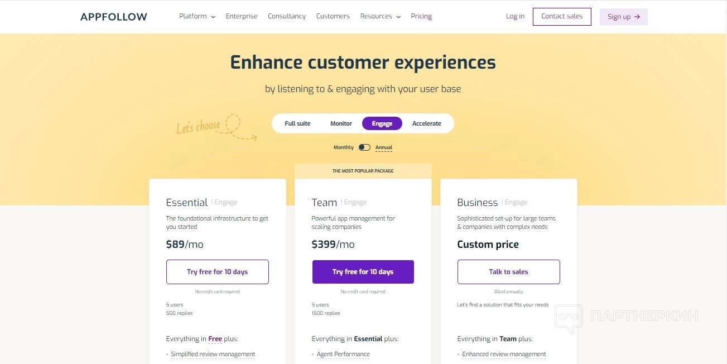Click Simplified review management feature link
727x364 pixels.
click(x=213, y=354)
